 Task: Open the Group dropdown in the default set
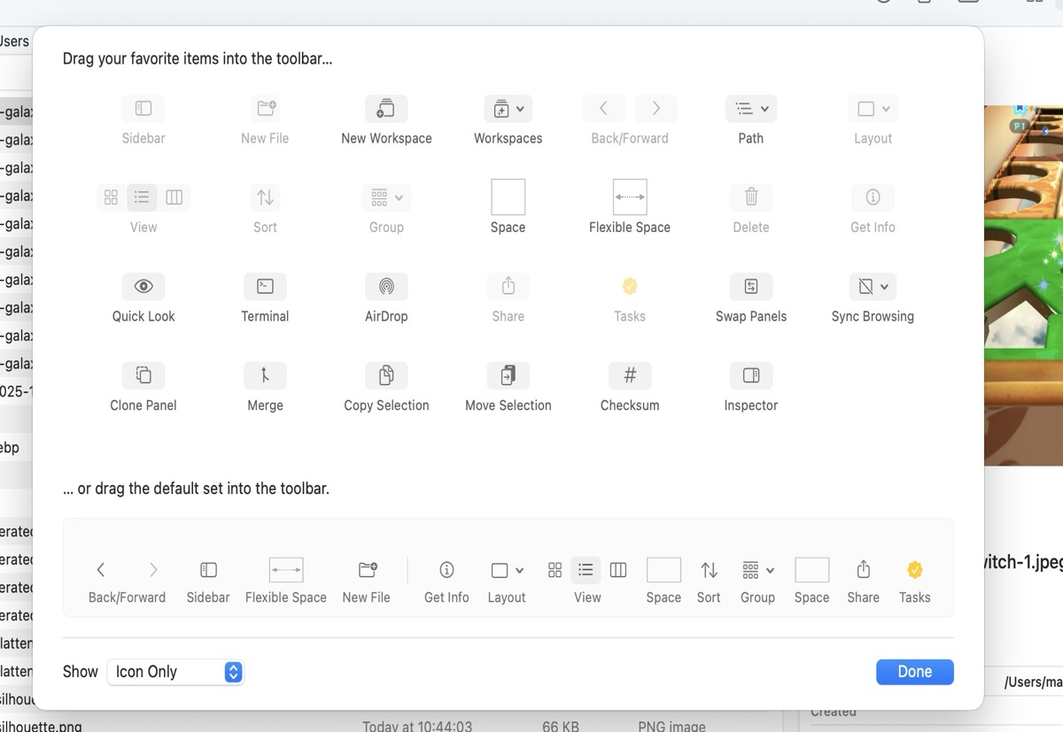758,570
